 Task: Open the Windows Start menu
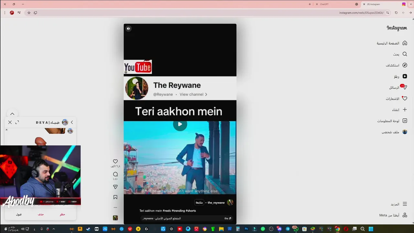[x=371, y=229]
